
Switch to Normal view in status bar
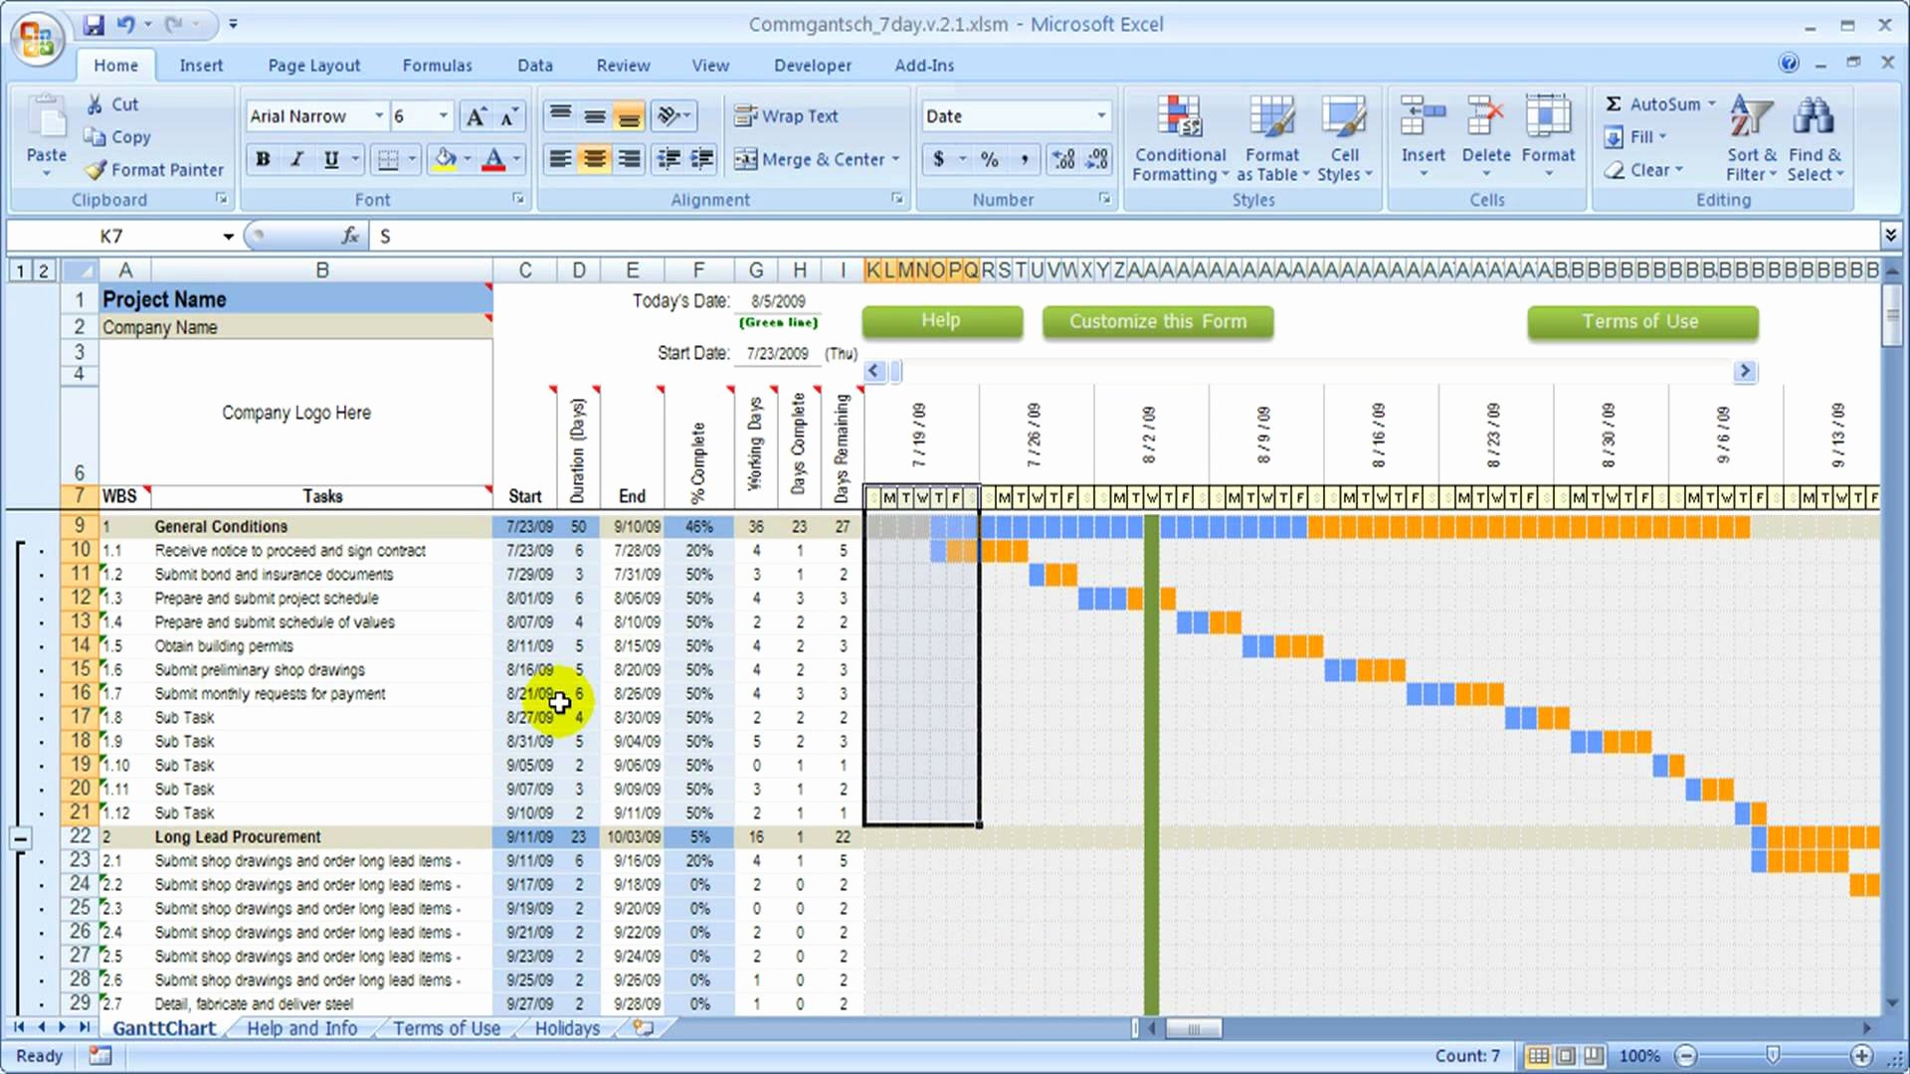click(1537, 1055)
